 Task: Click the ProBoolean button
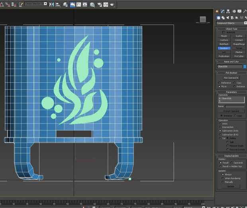(224, 56)
